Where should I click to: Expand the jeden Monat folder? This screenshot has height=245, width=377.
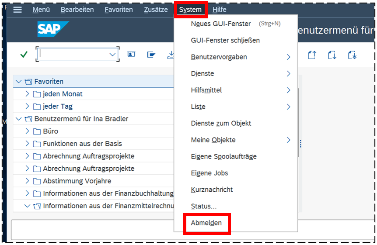27,94
